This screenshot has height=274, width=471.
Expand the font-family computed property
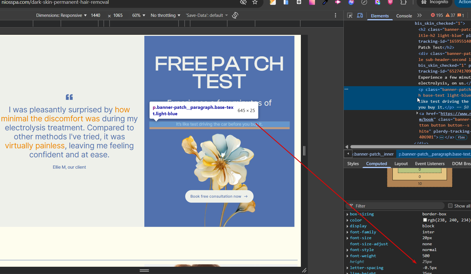(347, 232)
